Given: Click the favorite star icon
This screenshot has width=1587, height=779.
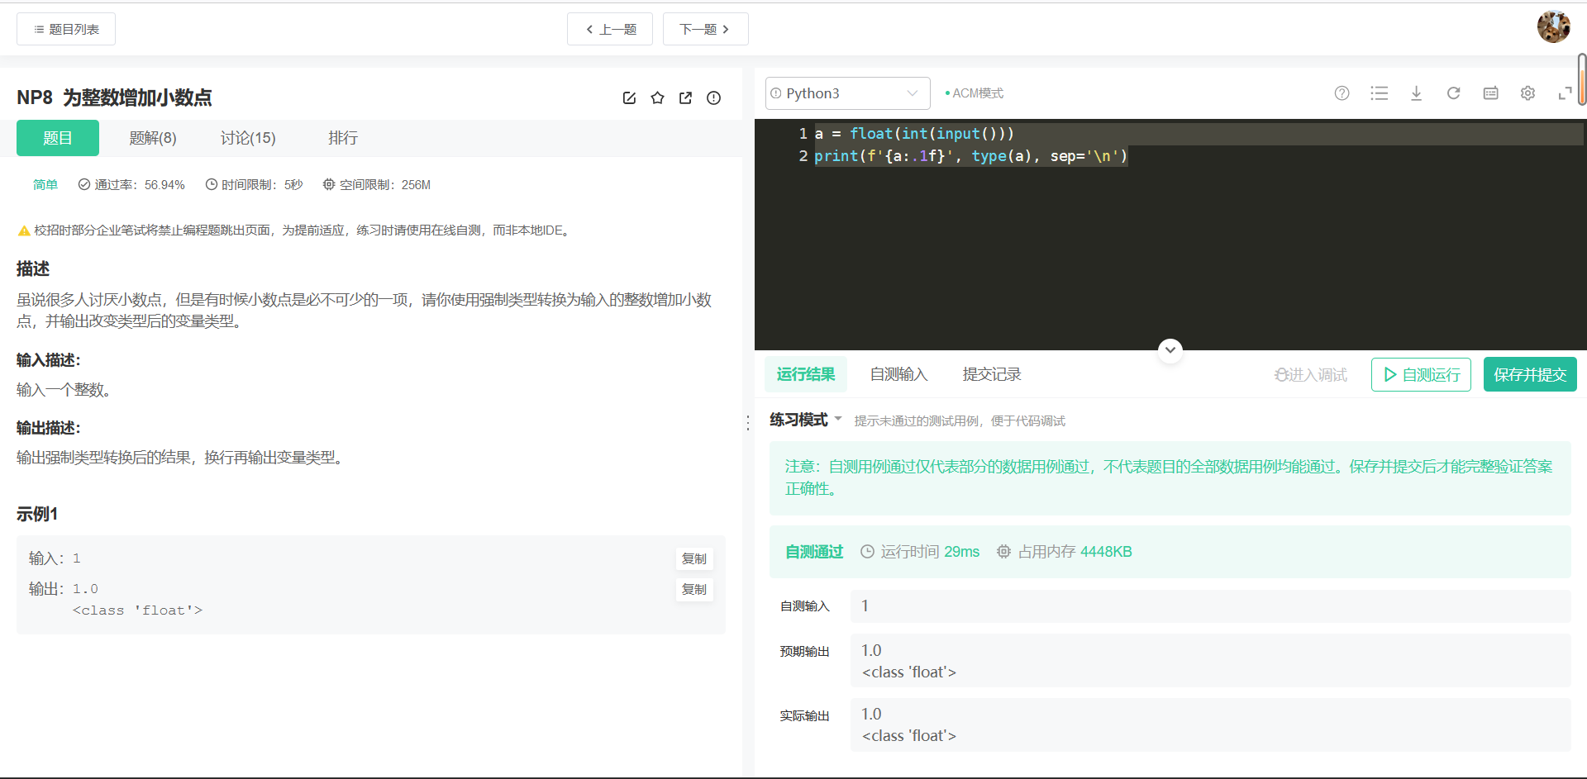Looking at the screenshot, I should pyautogui.click(x=657, y=97).
